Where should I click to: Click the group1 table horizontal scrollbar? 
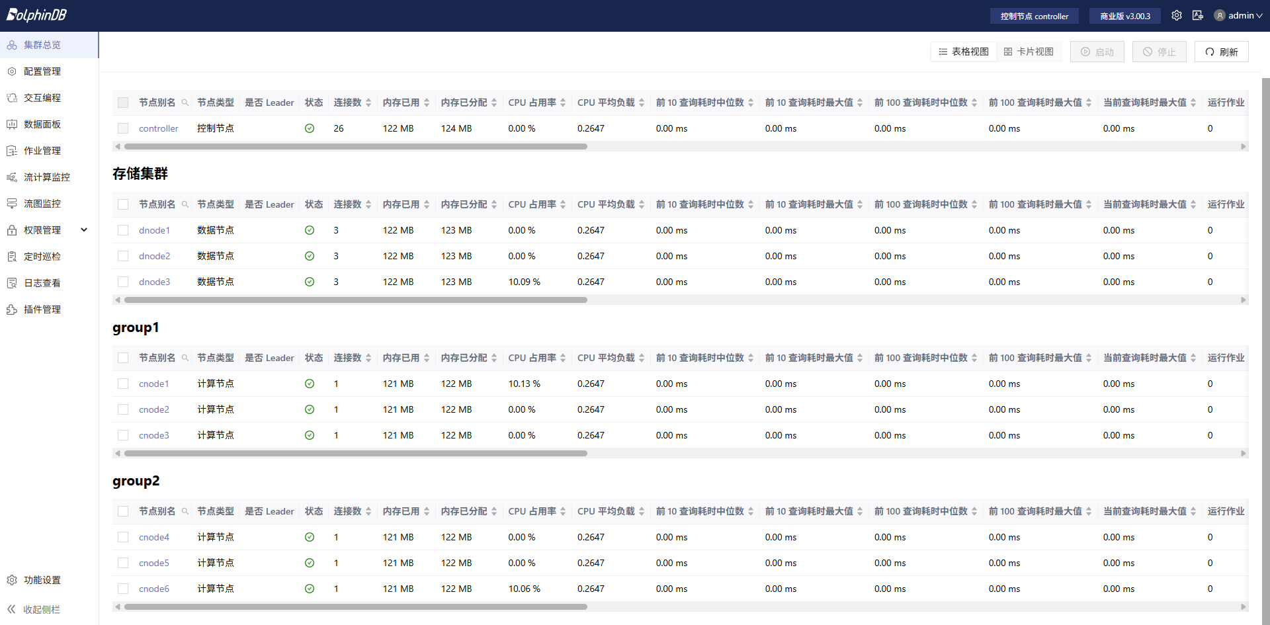click(x=355, y=453)
